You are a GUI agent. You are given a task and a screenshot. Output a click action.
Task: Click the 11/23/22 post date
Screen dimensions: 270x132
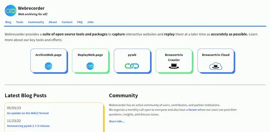14,121
